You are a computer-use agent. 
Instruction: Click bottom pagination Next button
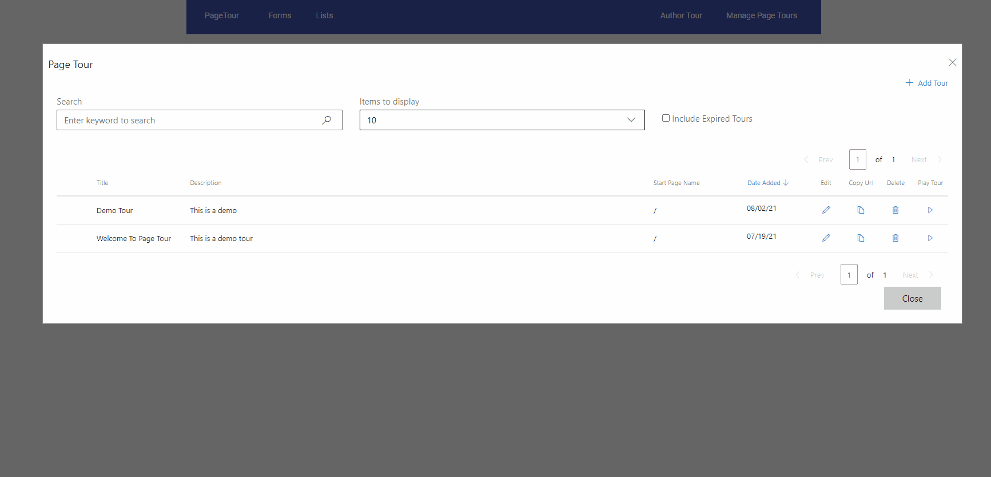(918, 275)
